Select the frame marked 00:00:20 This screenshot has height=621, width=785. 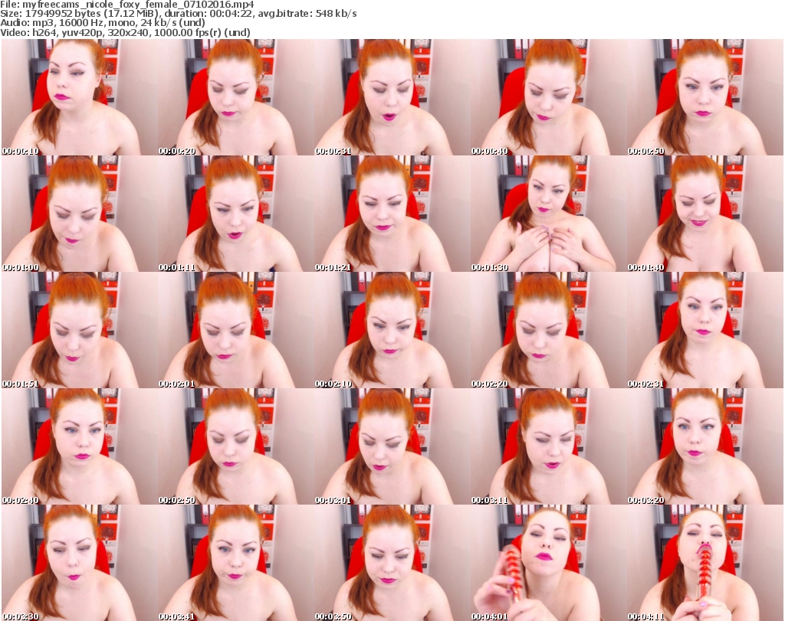tap(236, 97)
